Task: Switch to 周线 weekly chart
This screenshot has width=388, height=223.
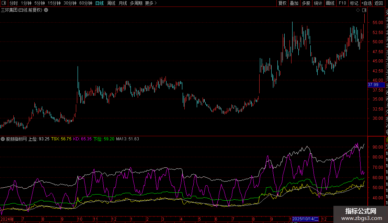Action: pyautogui.click(x=111, y=3)
